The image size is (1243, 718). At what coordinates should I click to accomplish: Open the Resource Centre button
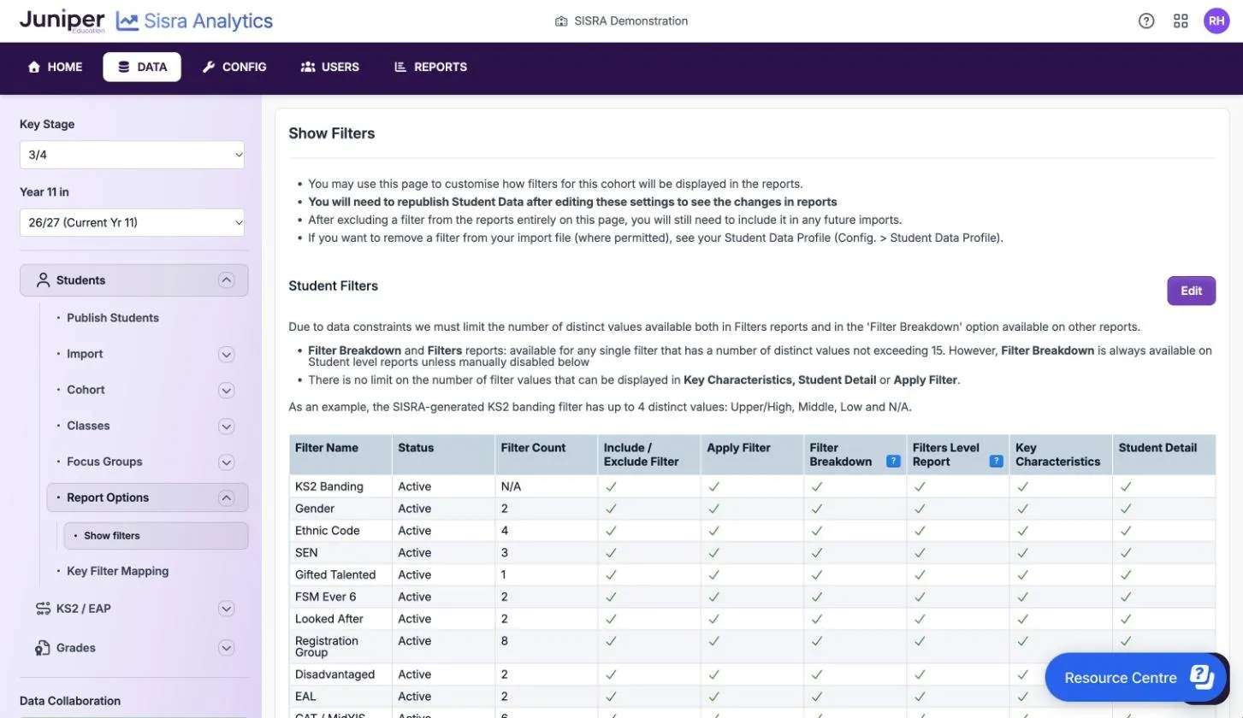1136,677
